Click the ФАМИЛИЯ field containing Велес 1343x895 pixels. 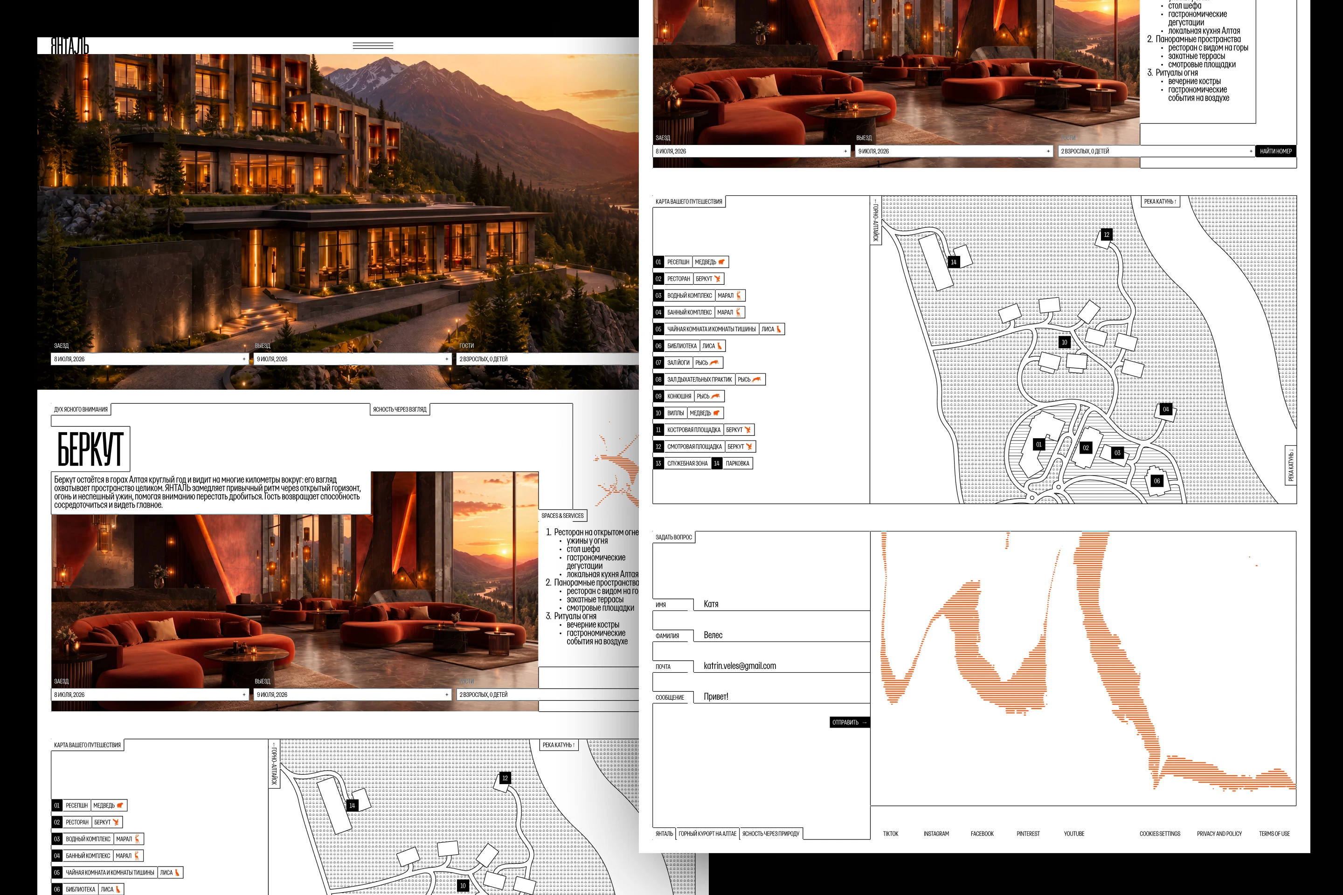pos(761,635)
